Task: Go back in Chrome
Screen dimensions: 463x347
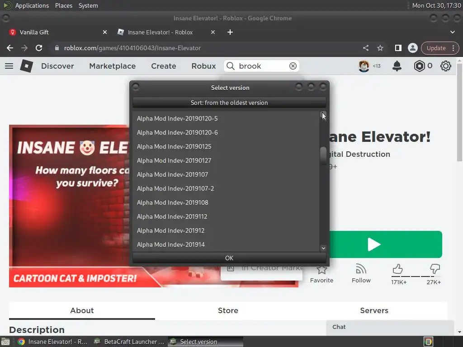Action: [10, 48]
